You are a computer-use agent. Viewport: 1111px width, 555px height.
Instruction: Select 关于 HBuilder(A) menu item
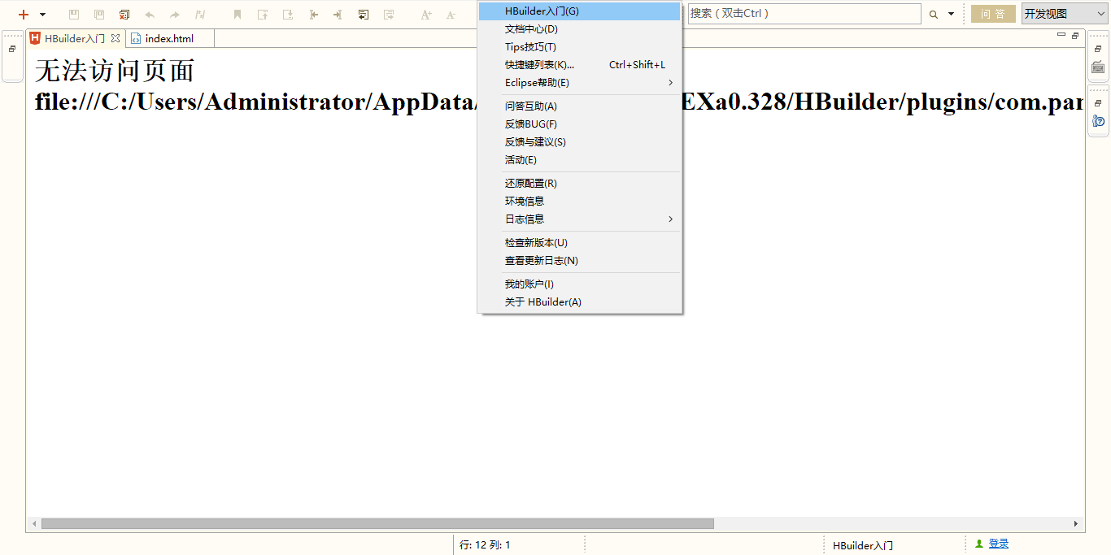click(579, 302)
